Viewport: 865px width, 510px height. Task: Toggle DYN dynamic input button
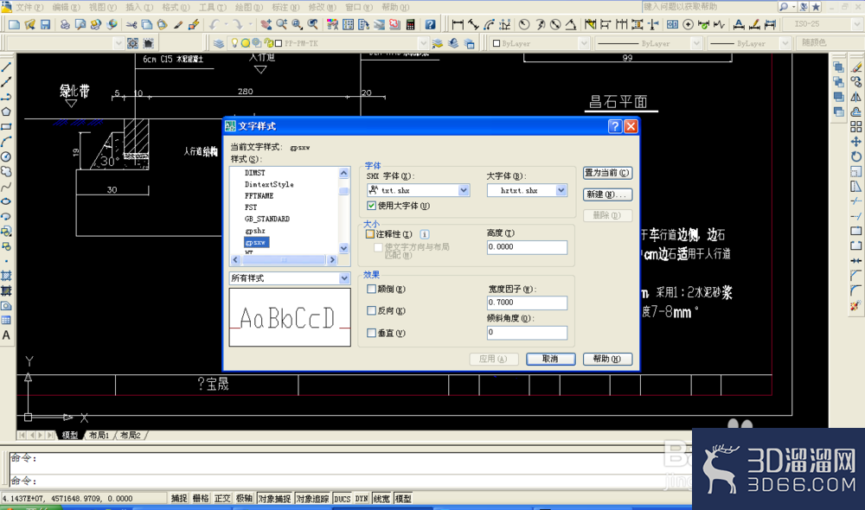coord(362,499)
